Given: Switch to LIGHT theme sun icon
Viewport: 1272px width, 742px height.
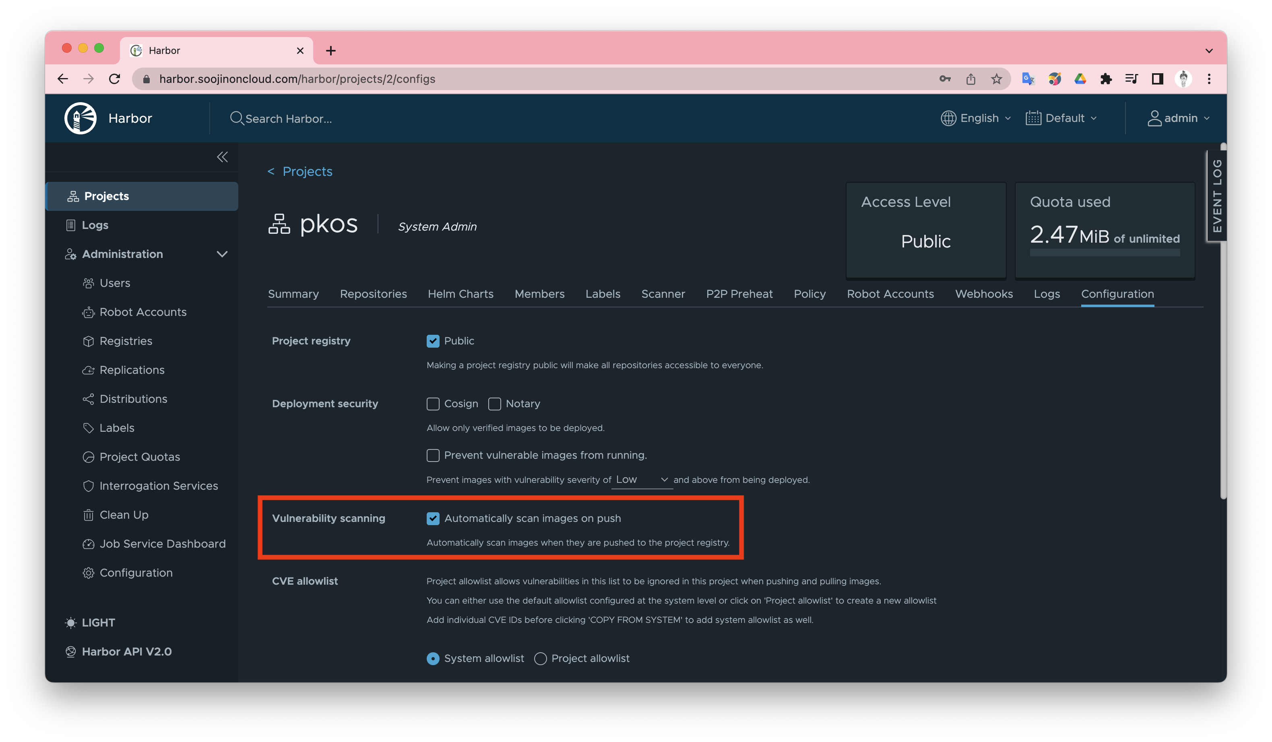Looking at the screenshot, I should pyautogui.click(x=71, y=623).
